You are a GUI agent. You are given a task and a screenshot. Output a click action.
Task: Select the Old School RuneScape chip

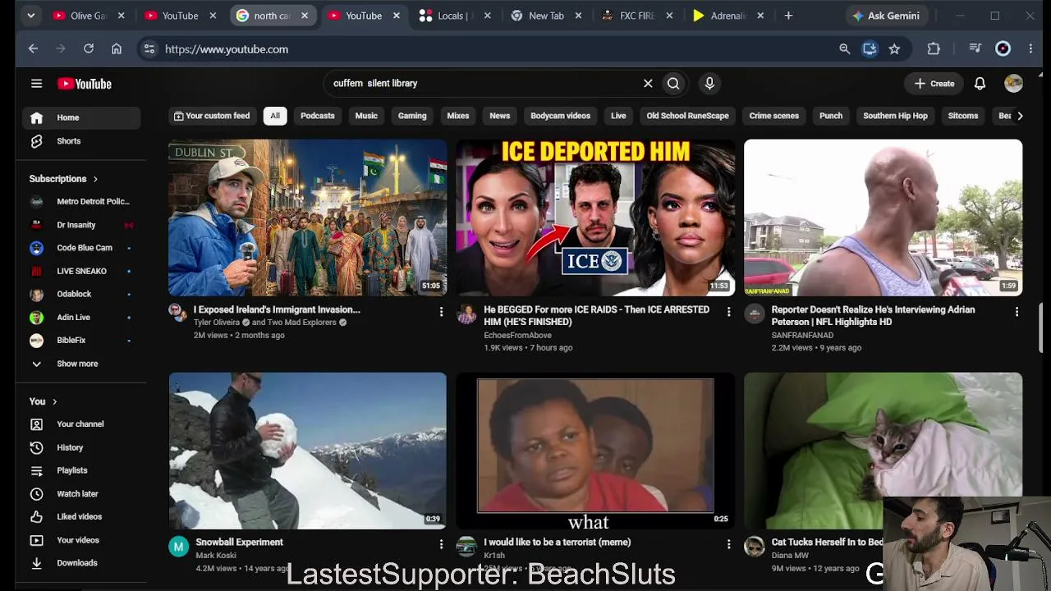[x=687, y=116]
